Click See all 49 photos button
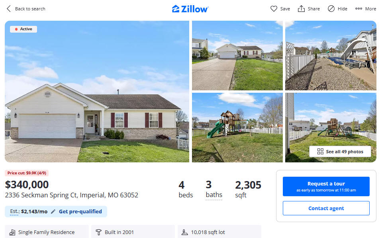The width and height of the screenshot is (382, 238). [x=340, y=152]
